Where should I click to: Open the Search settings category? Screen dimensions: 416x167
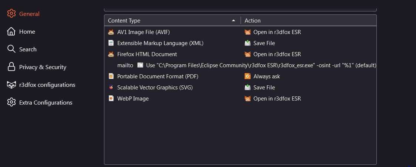click(x=22, y=49)
